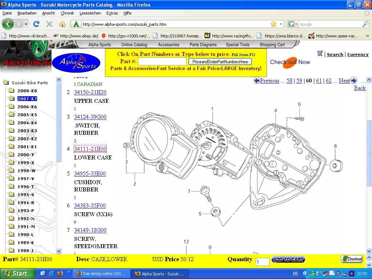This screenshot has width=372, height=279.
Task: Click the Back link
Action: tap(360, 88)
